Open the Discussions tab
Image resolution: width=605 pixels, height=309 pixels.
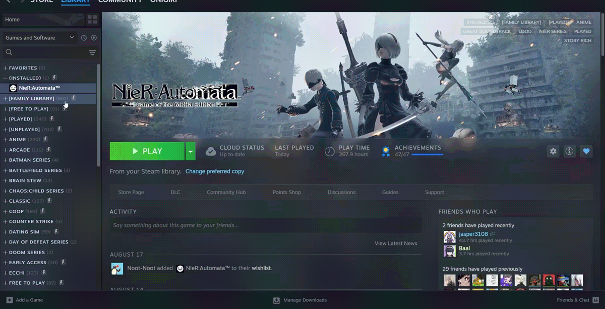(341, 192)
